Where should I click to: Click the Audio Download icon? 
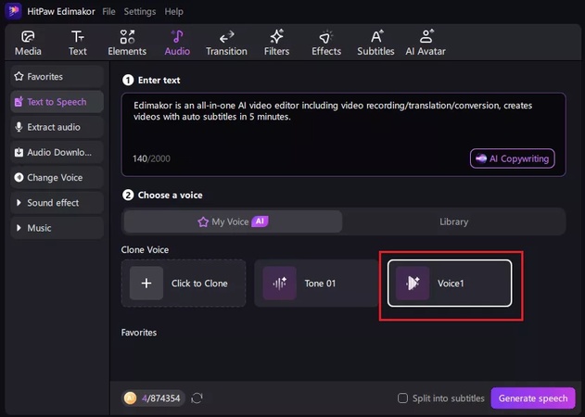pyautogui.click(x=19, y=152)
